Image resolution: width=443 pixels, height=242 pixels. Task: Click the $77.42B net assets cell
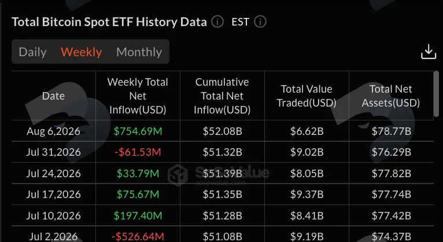pyautogui.click(x=391, y=216)
